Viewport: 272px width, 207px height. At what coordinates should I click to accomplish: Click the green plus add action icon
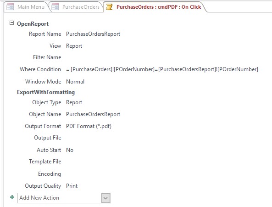[12, 197]
